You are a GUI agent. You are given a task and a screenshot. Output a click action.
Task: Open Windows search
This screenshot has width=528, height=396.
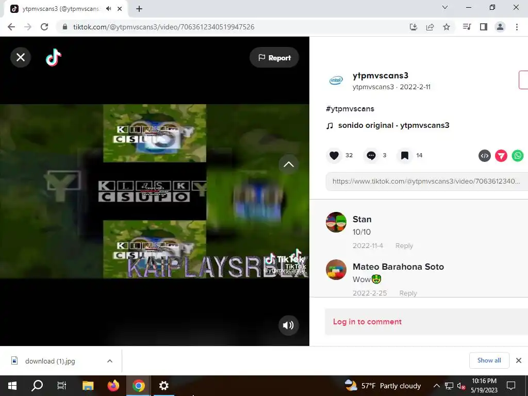37,386
